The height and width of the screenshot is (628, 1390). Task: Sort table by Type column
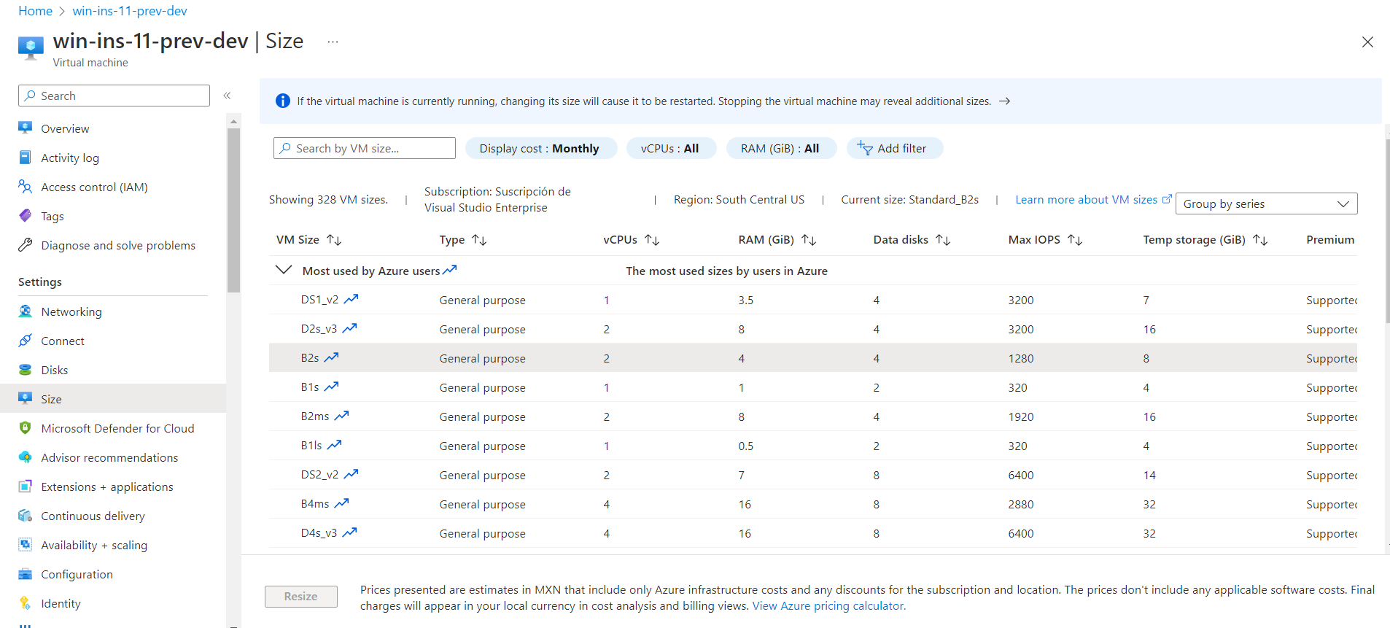479,240
